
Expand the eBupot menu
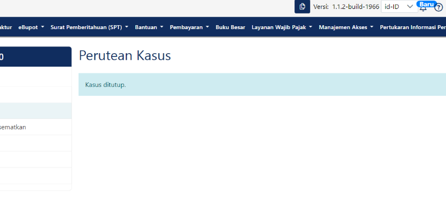tap(31, 27)
